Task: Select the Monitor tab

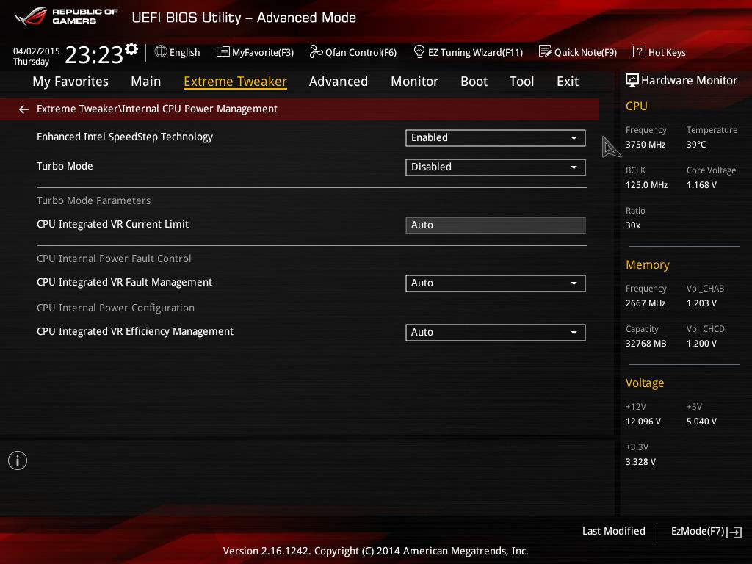Action: [414, 82]
